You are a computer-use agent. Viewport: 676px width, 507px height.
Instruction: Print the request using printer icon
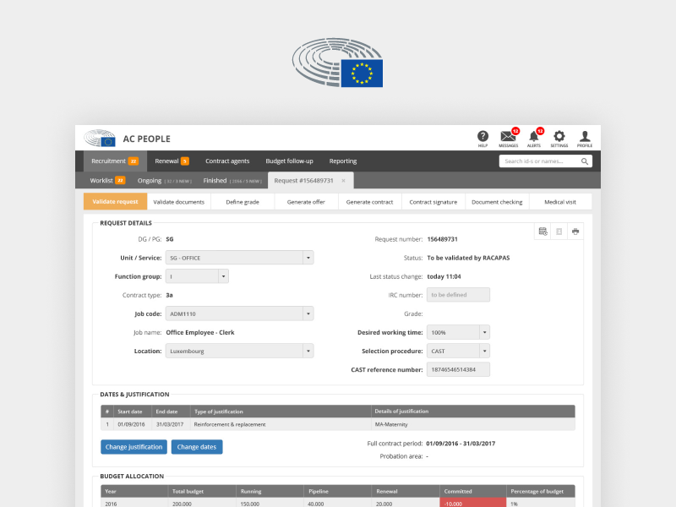pyautogui.click(x=575, y=232)
